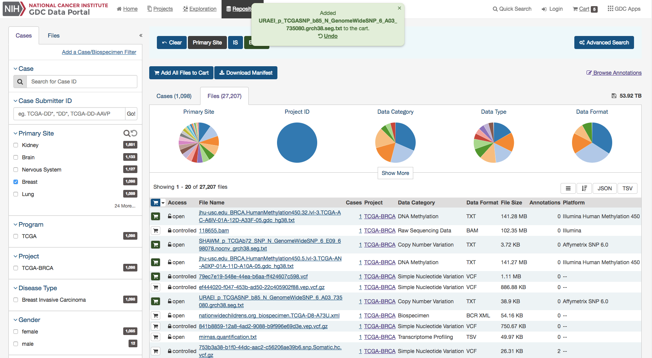Screen dimensions: 652x358
Task: Click the Project ID pie chart
Action: pos(297,142)
